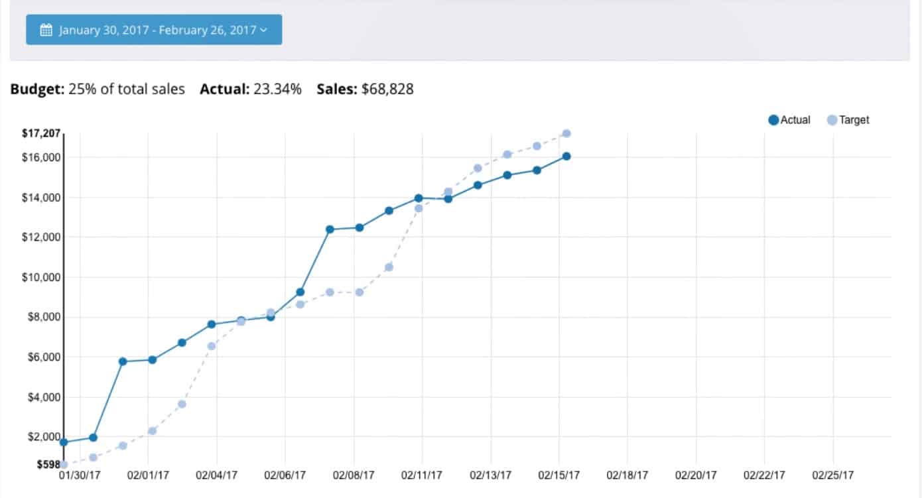Click the $12,000 y-axis label
Screen dimensions: 922x498
pyautogui.click(x=41, y=237)
